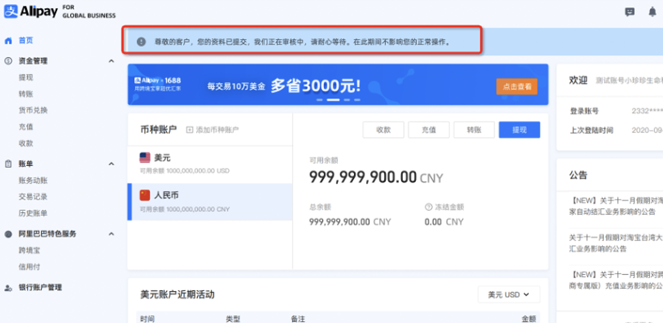
Task: Open 交易记录 in the sidebar
Action: [x=33, y=197]
